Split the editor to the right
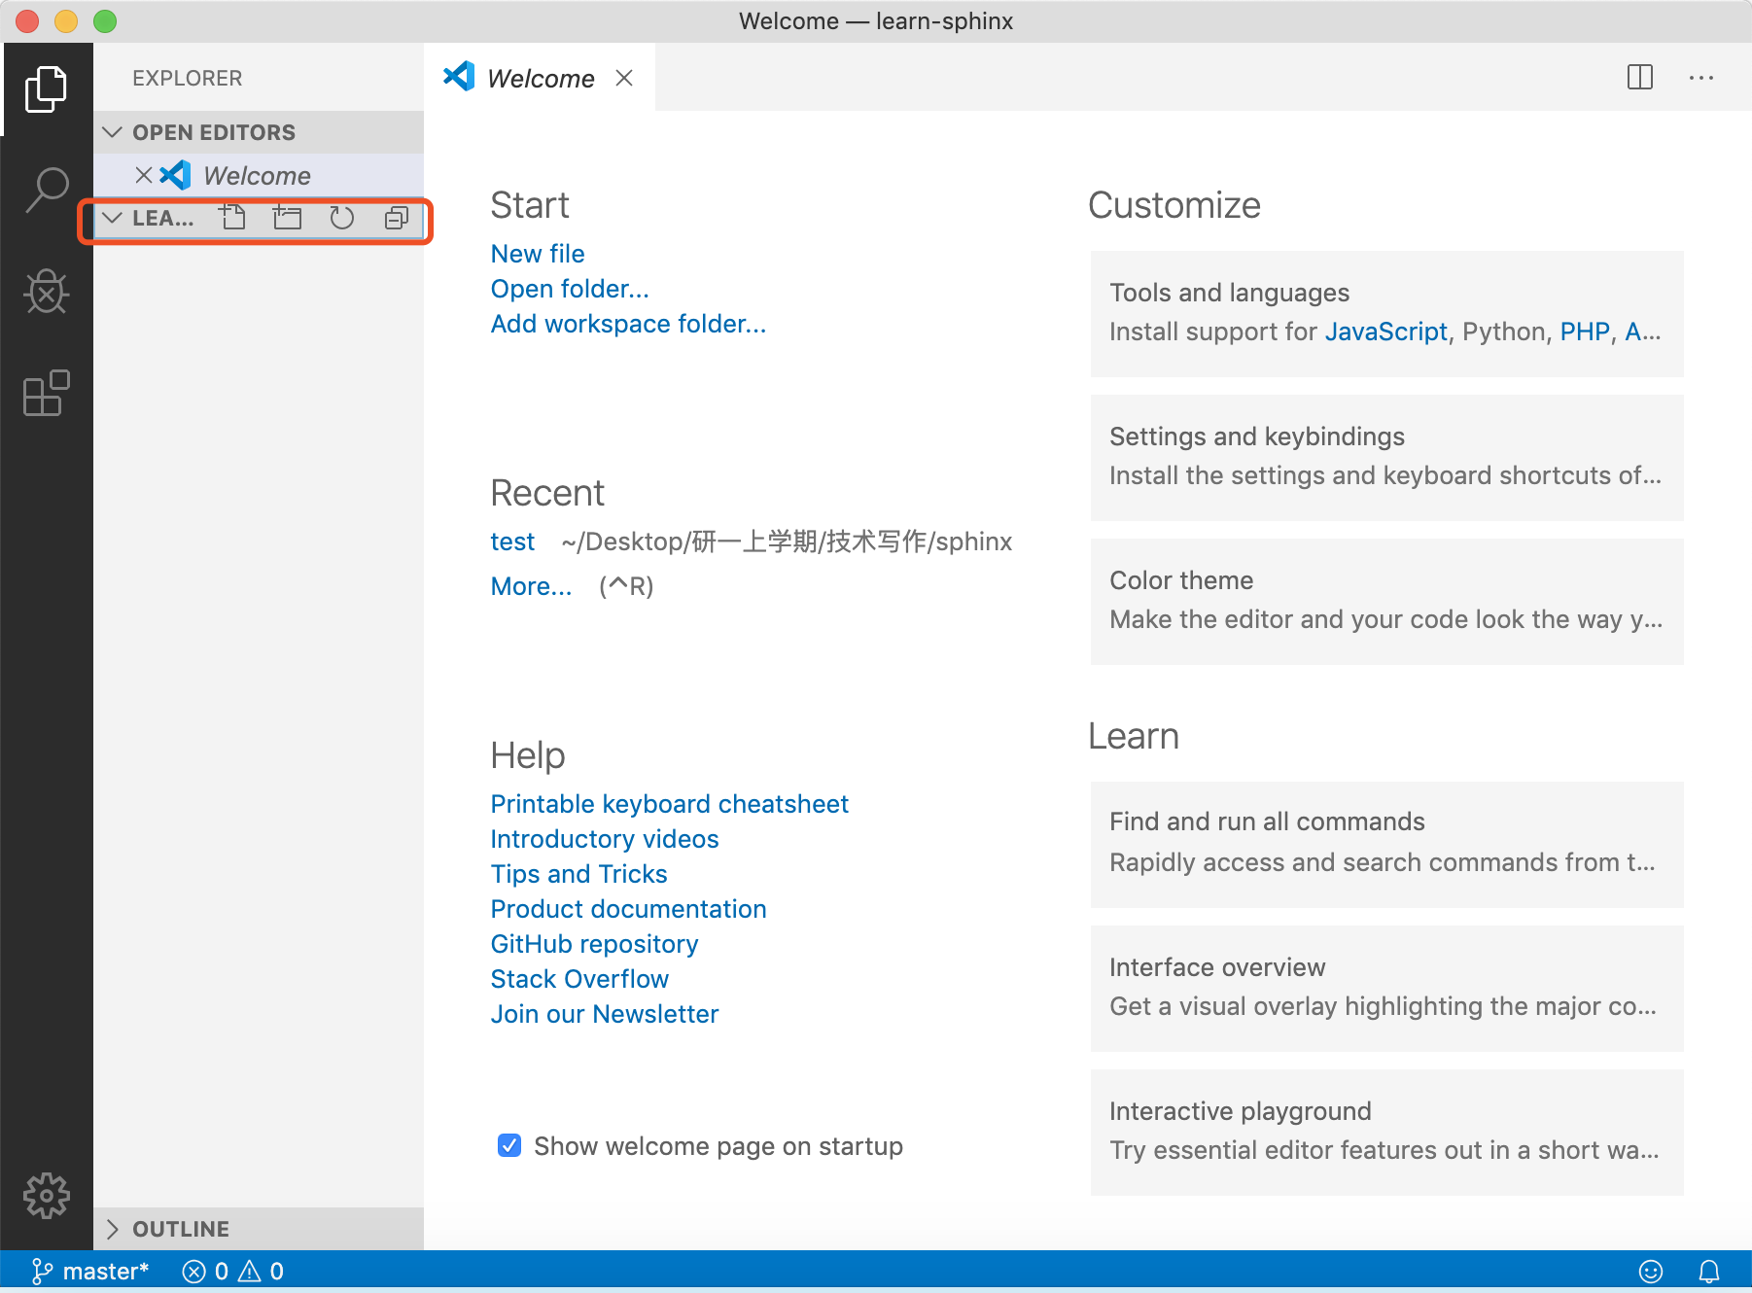Viewport: 1752px width, 1293px height. (x=1639, y=78)
